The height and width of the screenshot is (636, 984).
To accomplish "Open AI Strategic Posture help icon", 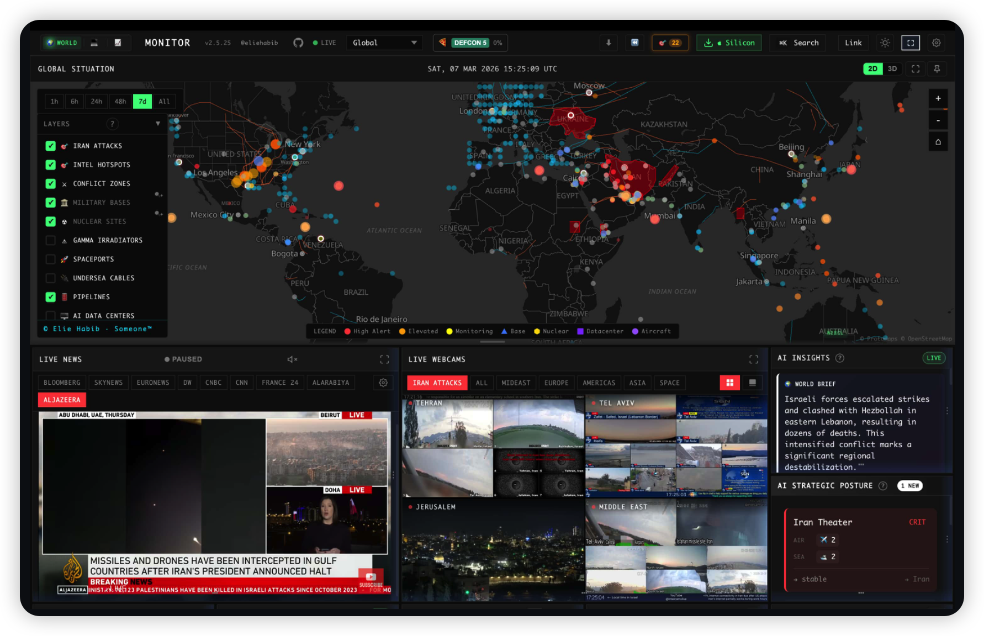I will tap(883, 486).
